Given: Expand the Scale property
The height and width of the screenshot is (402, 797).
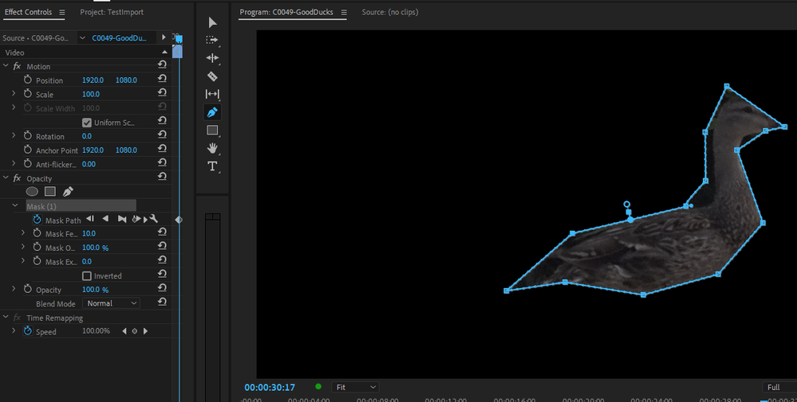Looking at the screenshot, I should [14, 94].
